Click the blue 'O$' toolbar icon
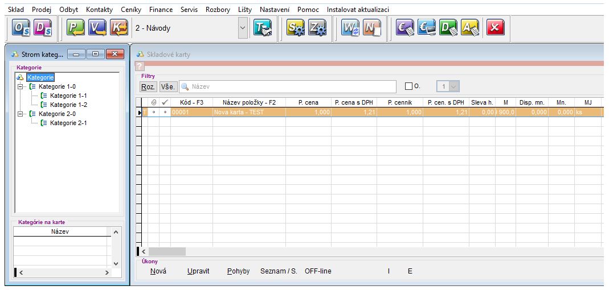The width and height of the screenshot is (609, 290). pyautogui.click(x=21, y=28)
